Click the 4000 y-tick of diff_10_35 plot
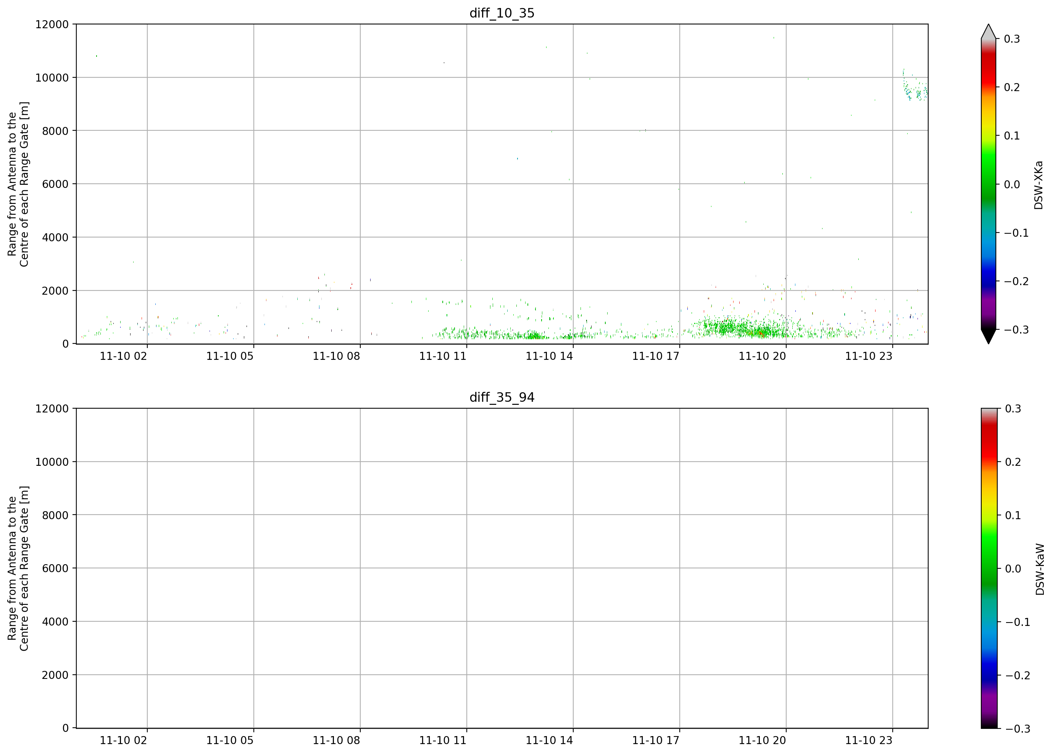 tap(55, 237)
